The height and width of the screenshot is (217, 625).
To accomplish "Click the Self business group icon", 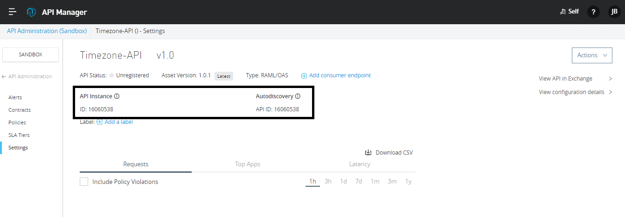I will tap(563, 12).
